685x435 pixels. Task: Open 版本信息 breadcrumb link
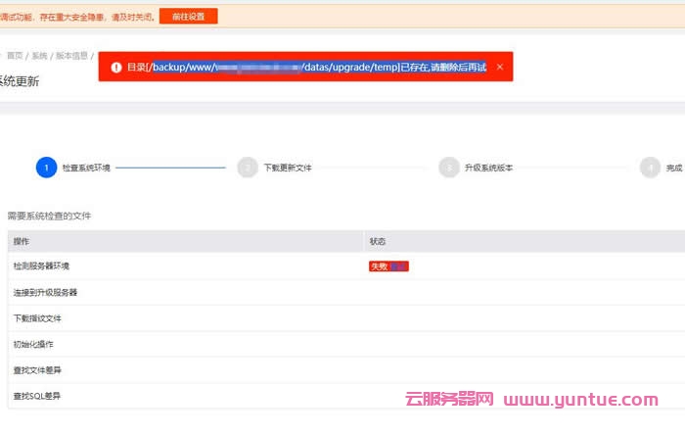pos(71,56)
